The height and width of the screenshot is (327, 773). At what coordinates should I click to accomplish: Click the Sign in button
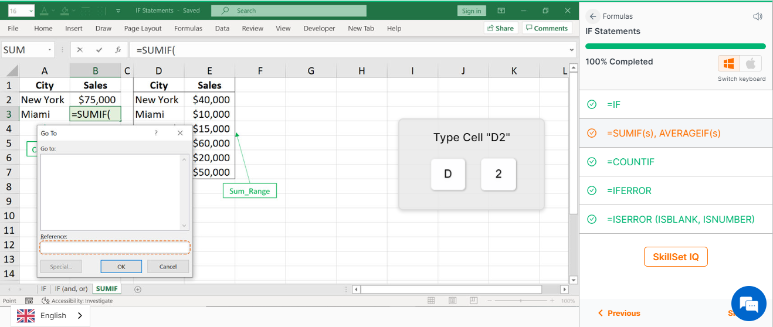472,11
